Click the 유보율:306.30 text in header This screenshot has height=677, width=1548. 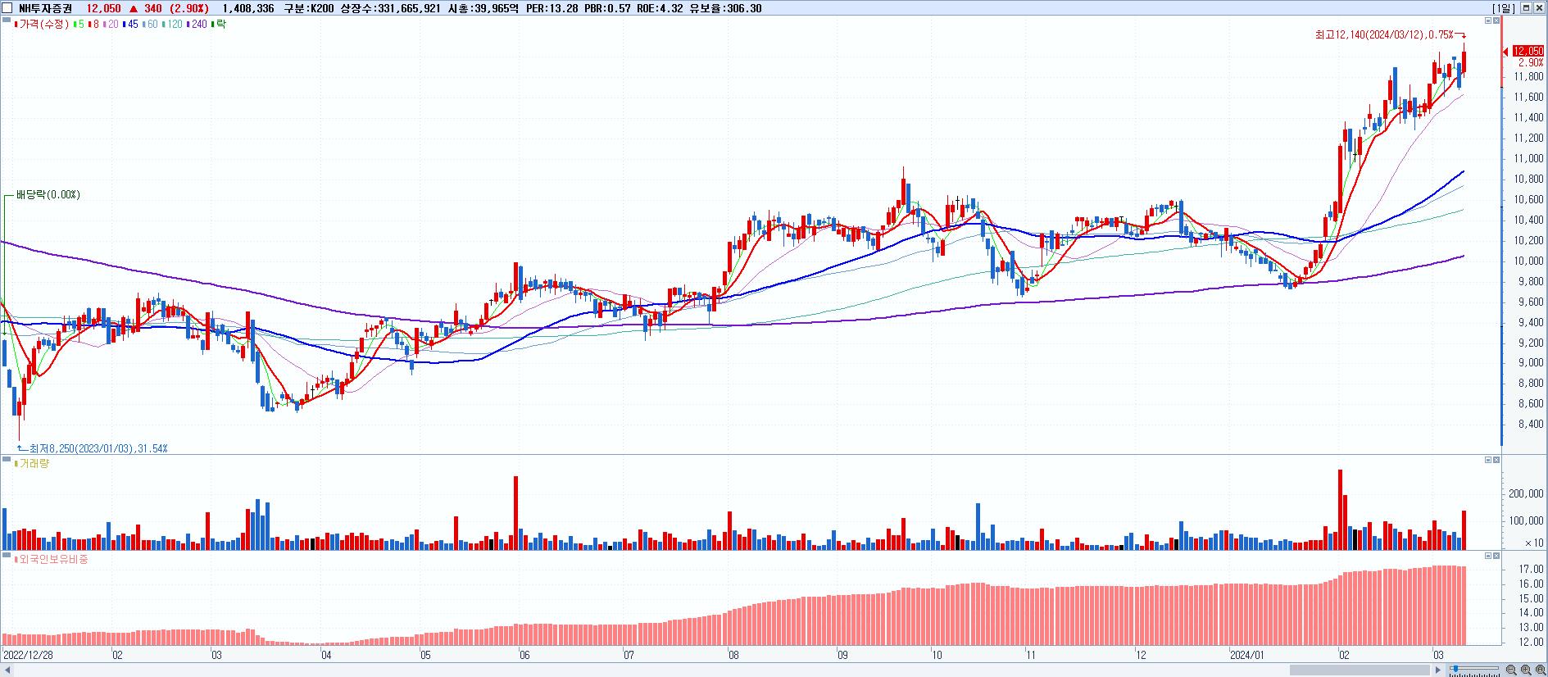[726, 8]
